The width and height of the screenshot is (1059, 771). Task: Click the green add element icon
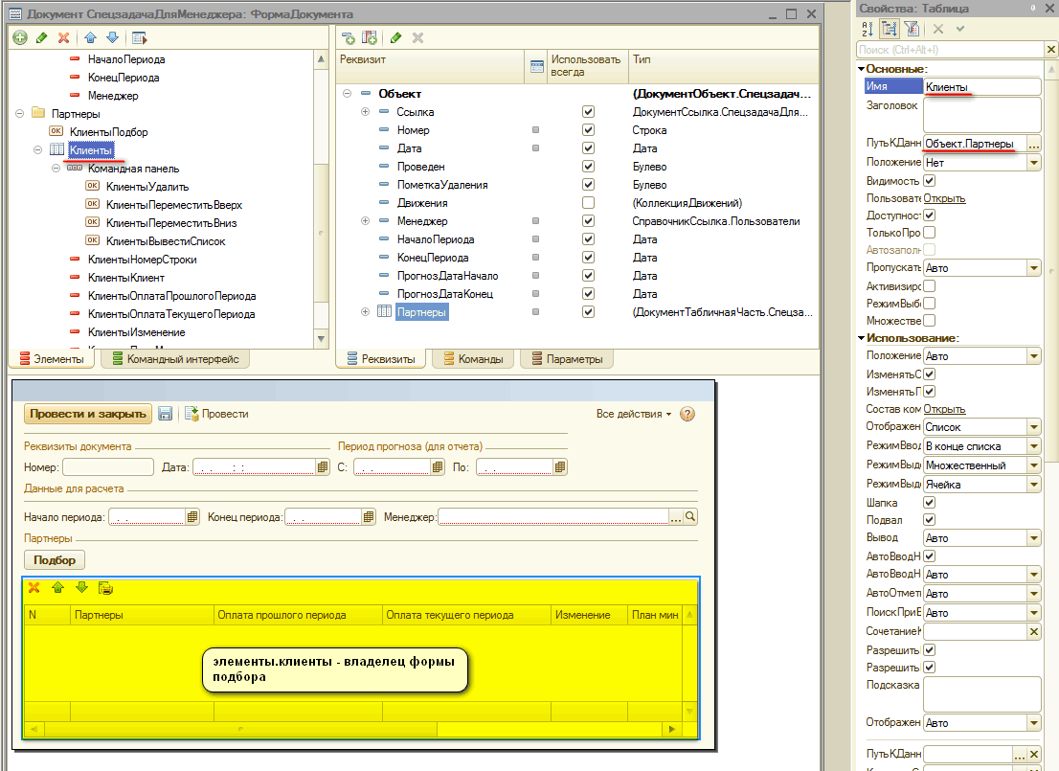coord(20,38)
